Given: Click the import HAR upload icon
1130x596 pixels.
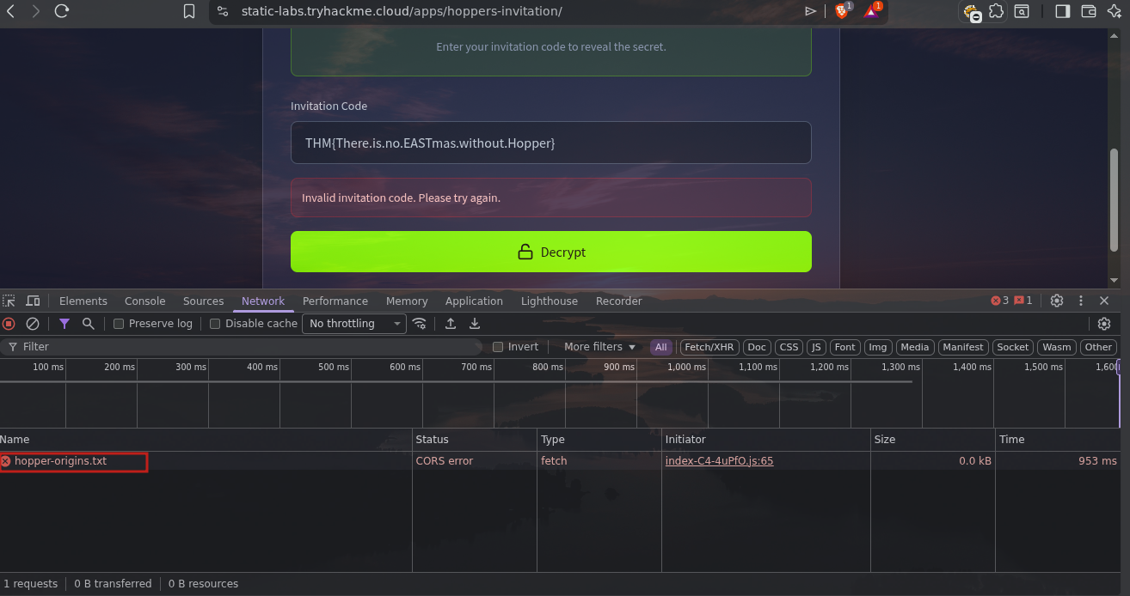Looking at the screenshot, I should pos(450,324).
